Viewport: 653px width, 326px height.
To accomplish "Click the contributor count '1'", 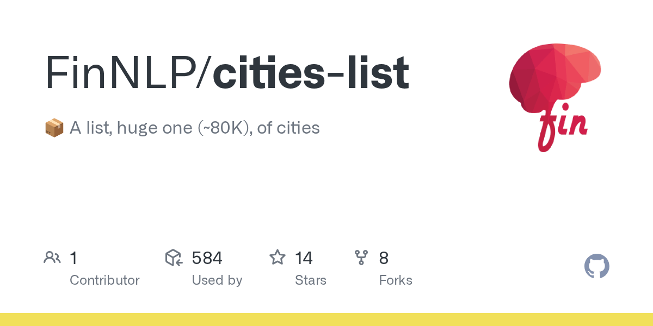I will [73, 258].
